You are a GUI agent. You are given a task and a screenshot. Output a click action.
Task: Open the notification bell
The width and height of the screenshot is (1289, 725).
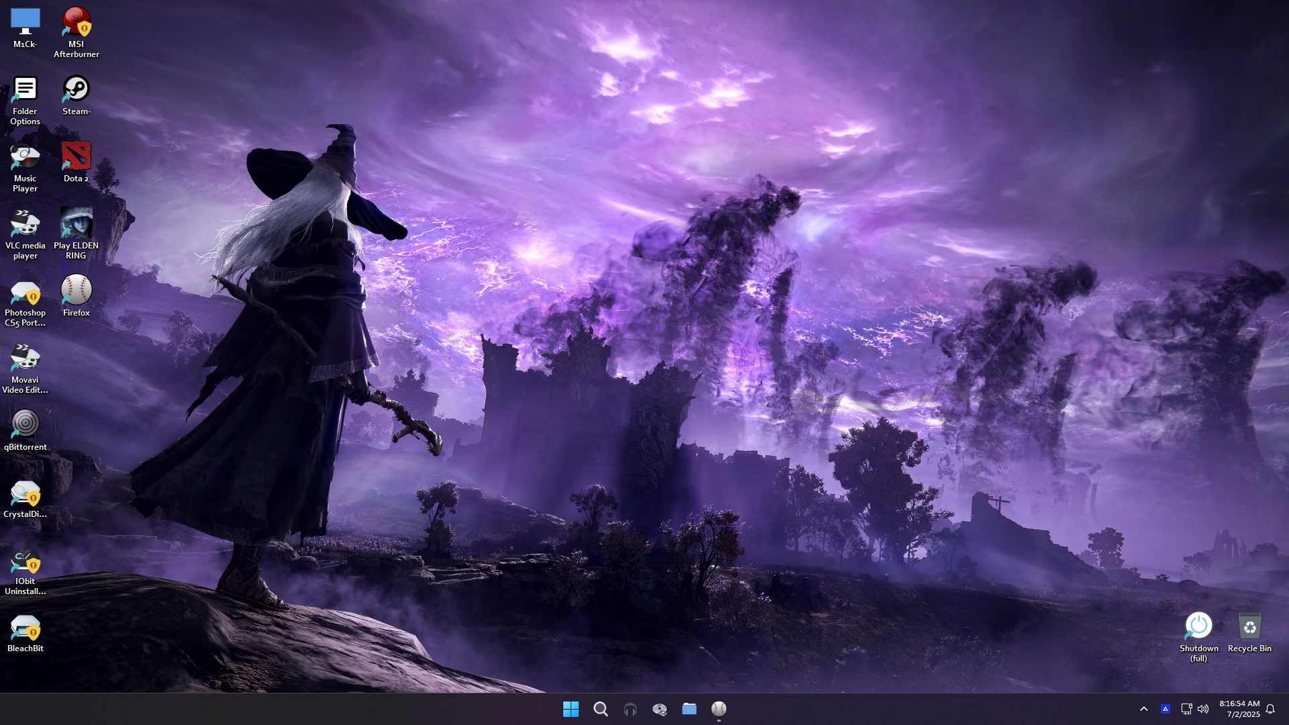click(x=1270, y=709)
